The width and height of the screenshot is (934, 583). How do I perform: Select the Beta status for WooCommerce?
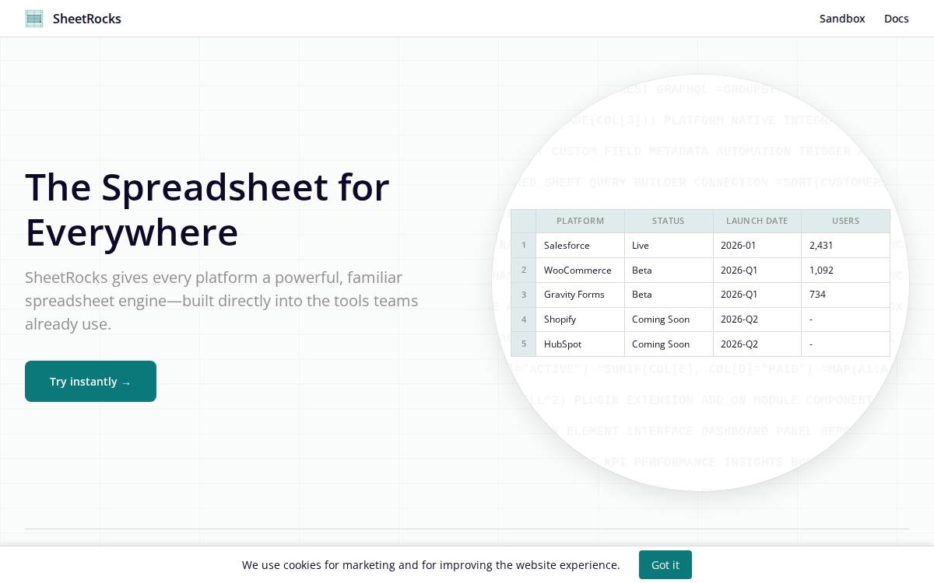[x=669, y=271]
